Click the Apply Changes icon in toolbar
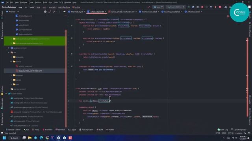Screen dimensions: 252x141 (193, 7)
